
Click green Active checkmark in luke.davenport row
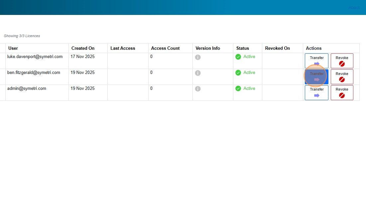click(x=238, y=57)
